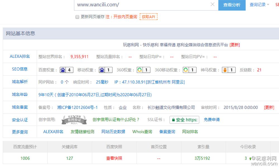Toggle the 更新网页缓存 checkbox
This screenshot has height=167, width=279.
77,17
